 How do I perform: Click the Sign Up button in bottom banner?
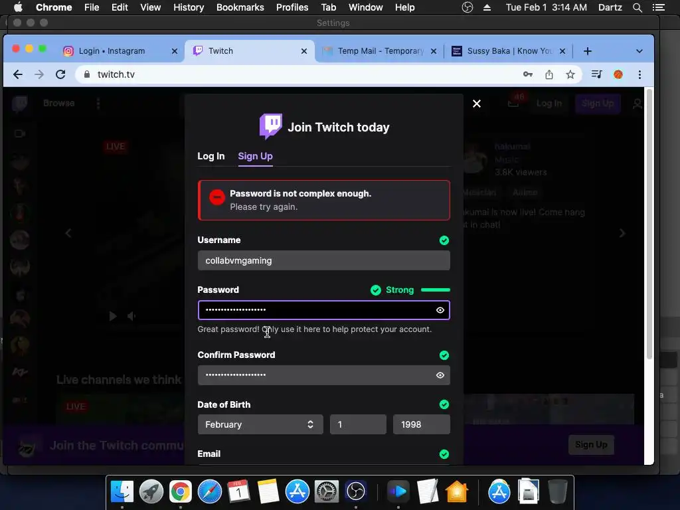coord(591,445)
